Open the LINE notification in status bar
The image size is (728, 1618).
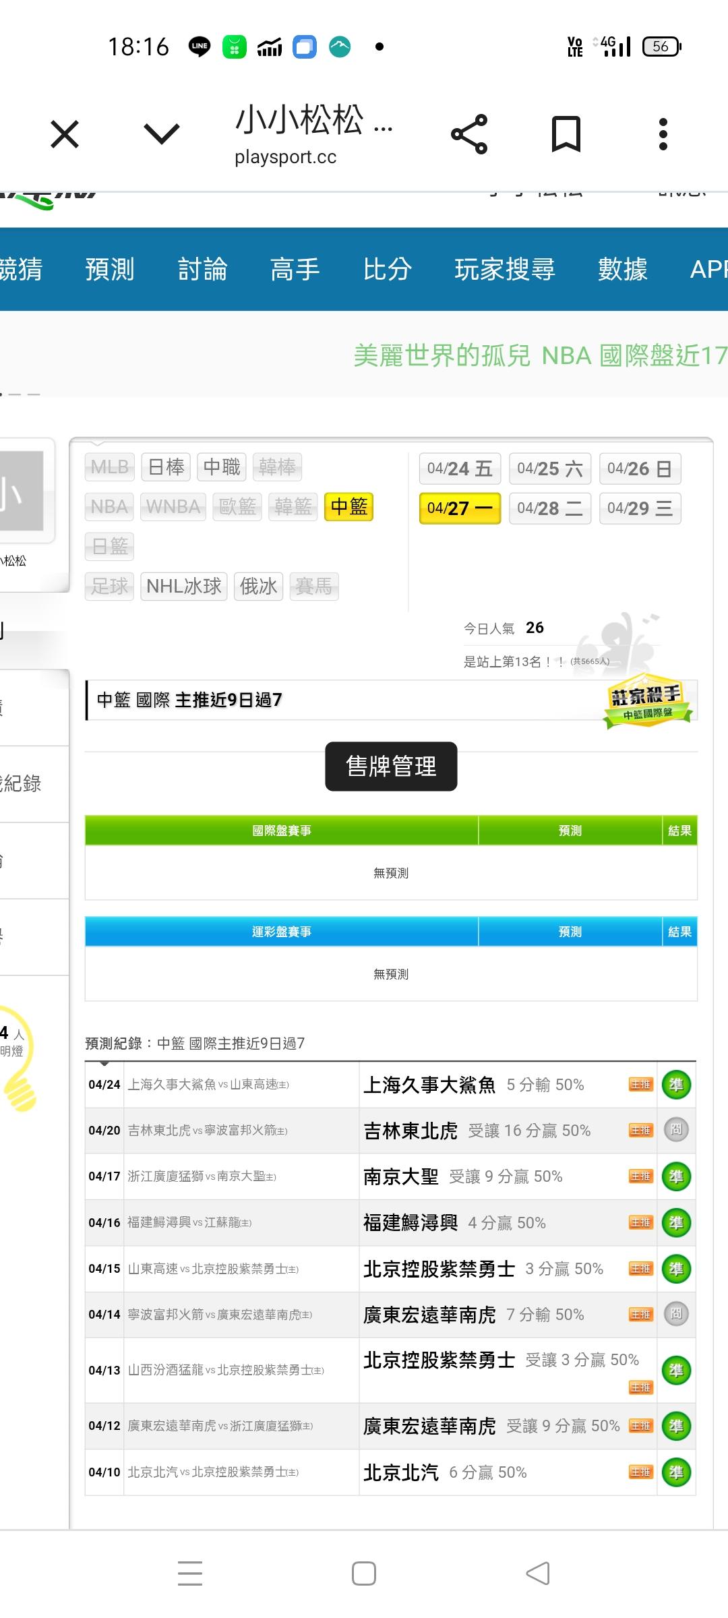click(x=200, y=47)
